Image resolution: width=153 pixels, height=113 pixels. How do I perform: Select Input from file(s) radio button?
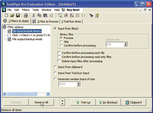[55, 29]
